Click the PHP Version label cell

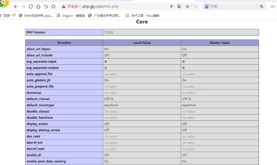pyautogui.click(x=64, y=32)
